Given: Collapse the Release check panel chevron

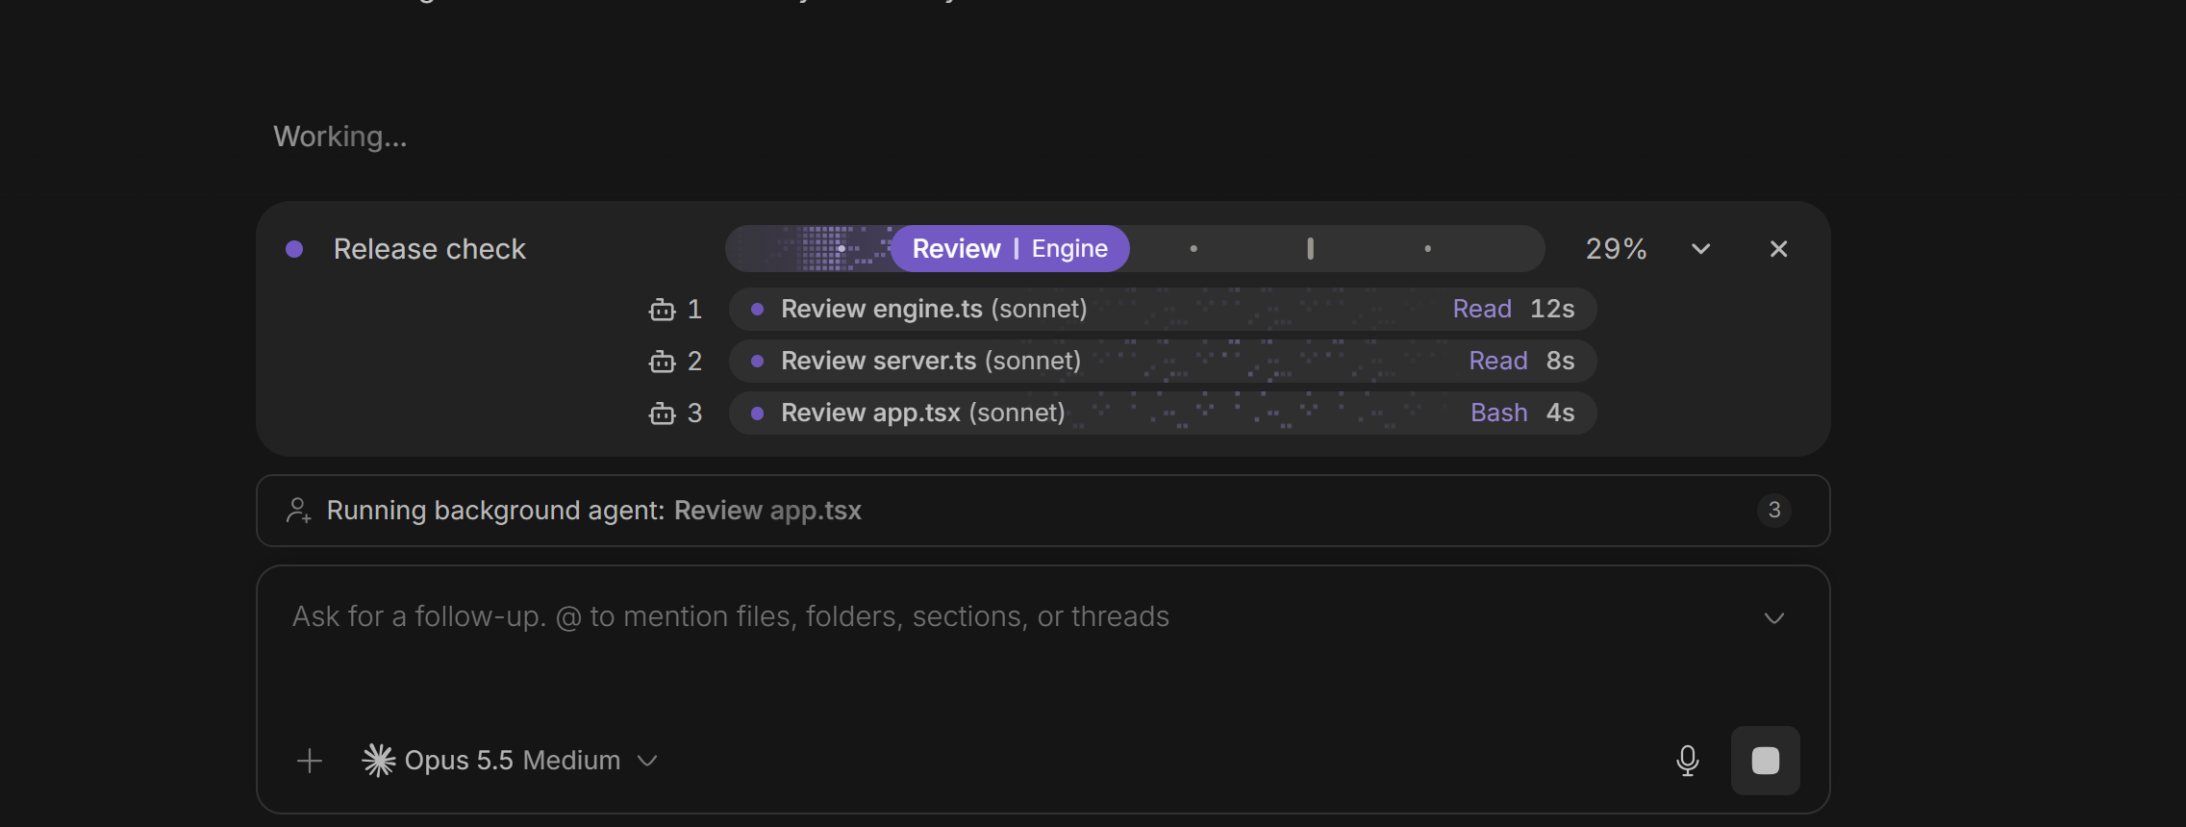Looking at the screenshot, I should click(1700, 249).
